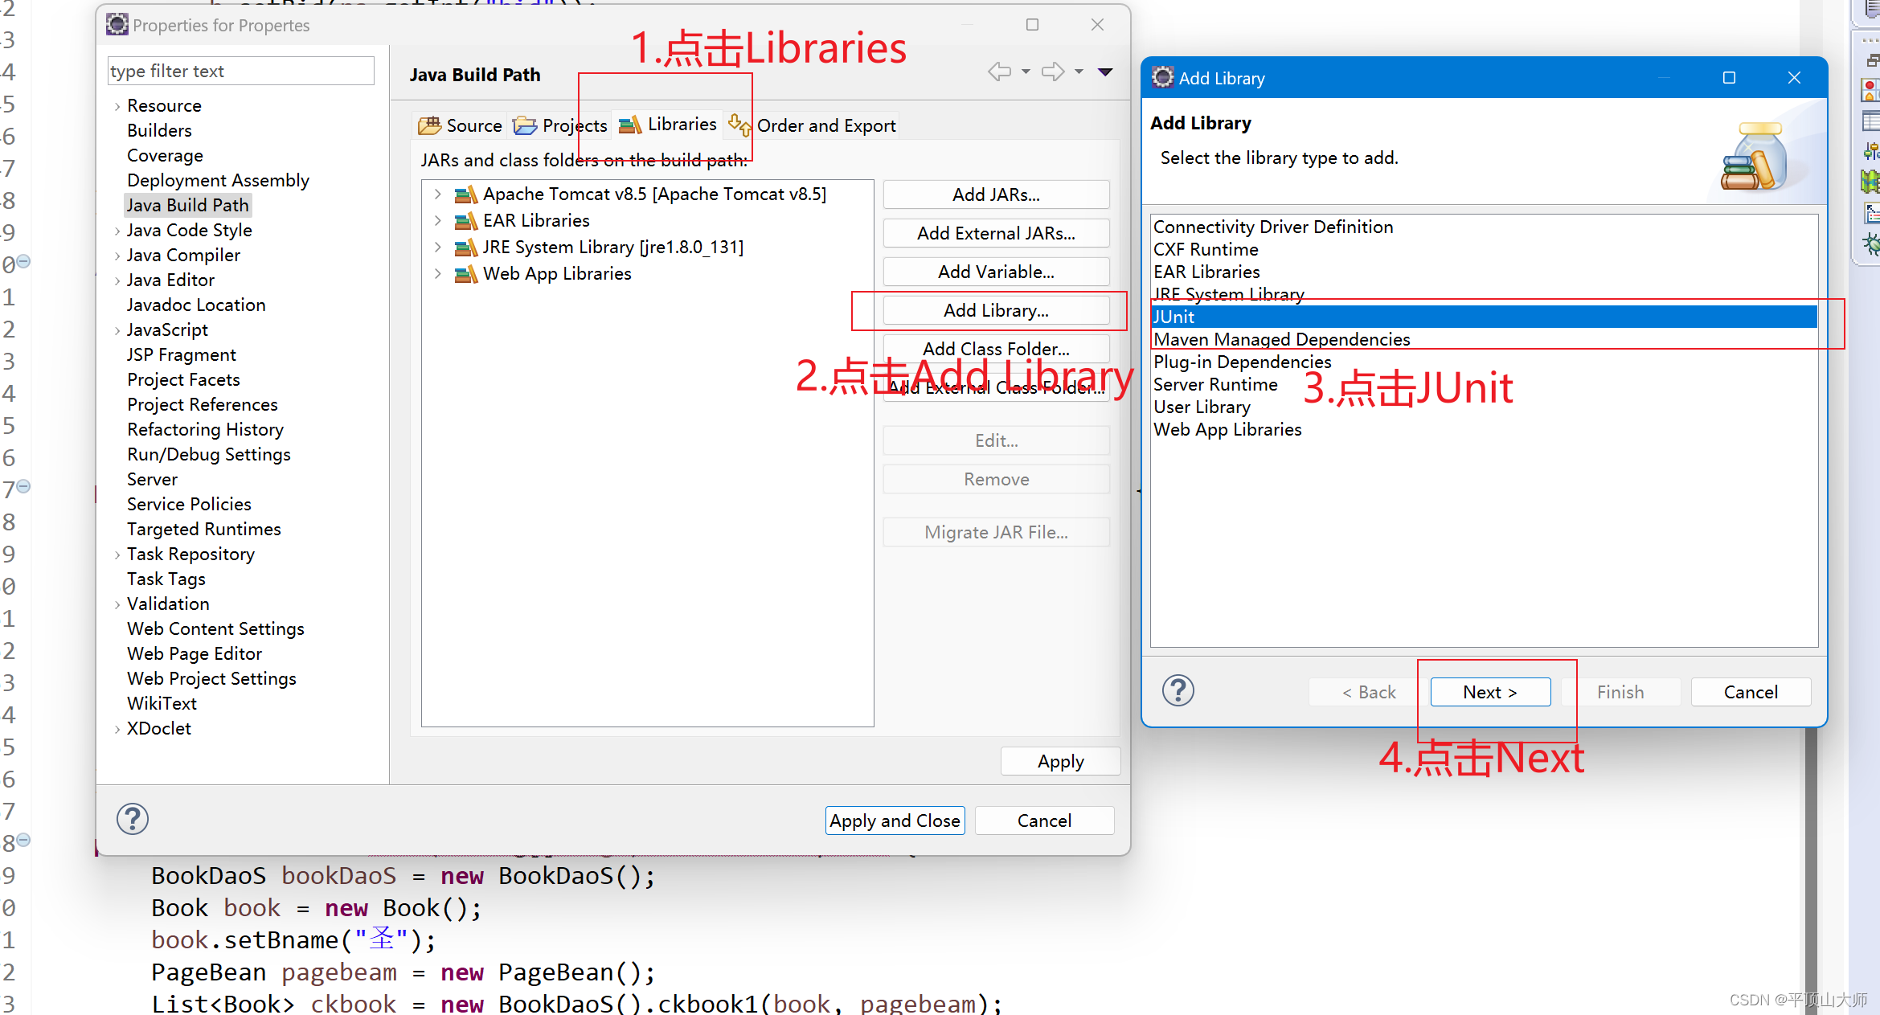Select JUnit in the library type list
This screenshot has height=1015, width=1880.
click(1173, 317)
